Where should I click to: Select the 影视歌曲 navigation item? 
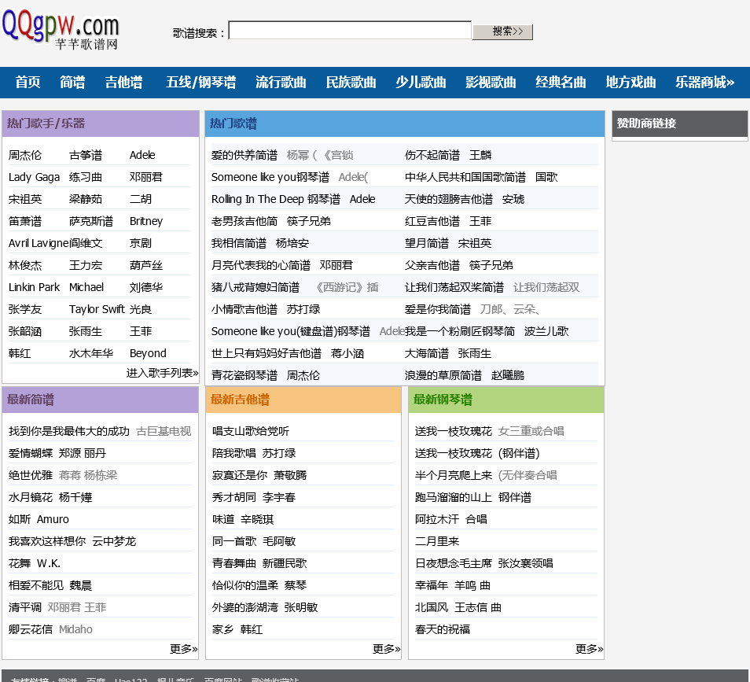[491, 83]
